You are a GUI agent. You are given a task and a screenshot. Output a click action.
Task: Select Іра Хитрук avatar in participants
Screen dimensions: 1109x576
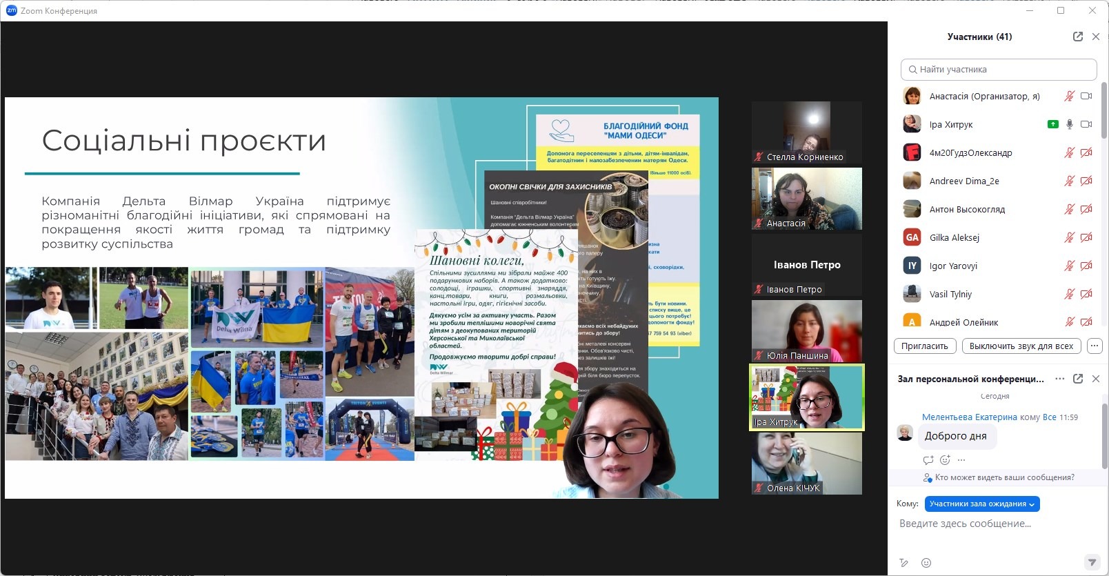pos(912,124)
